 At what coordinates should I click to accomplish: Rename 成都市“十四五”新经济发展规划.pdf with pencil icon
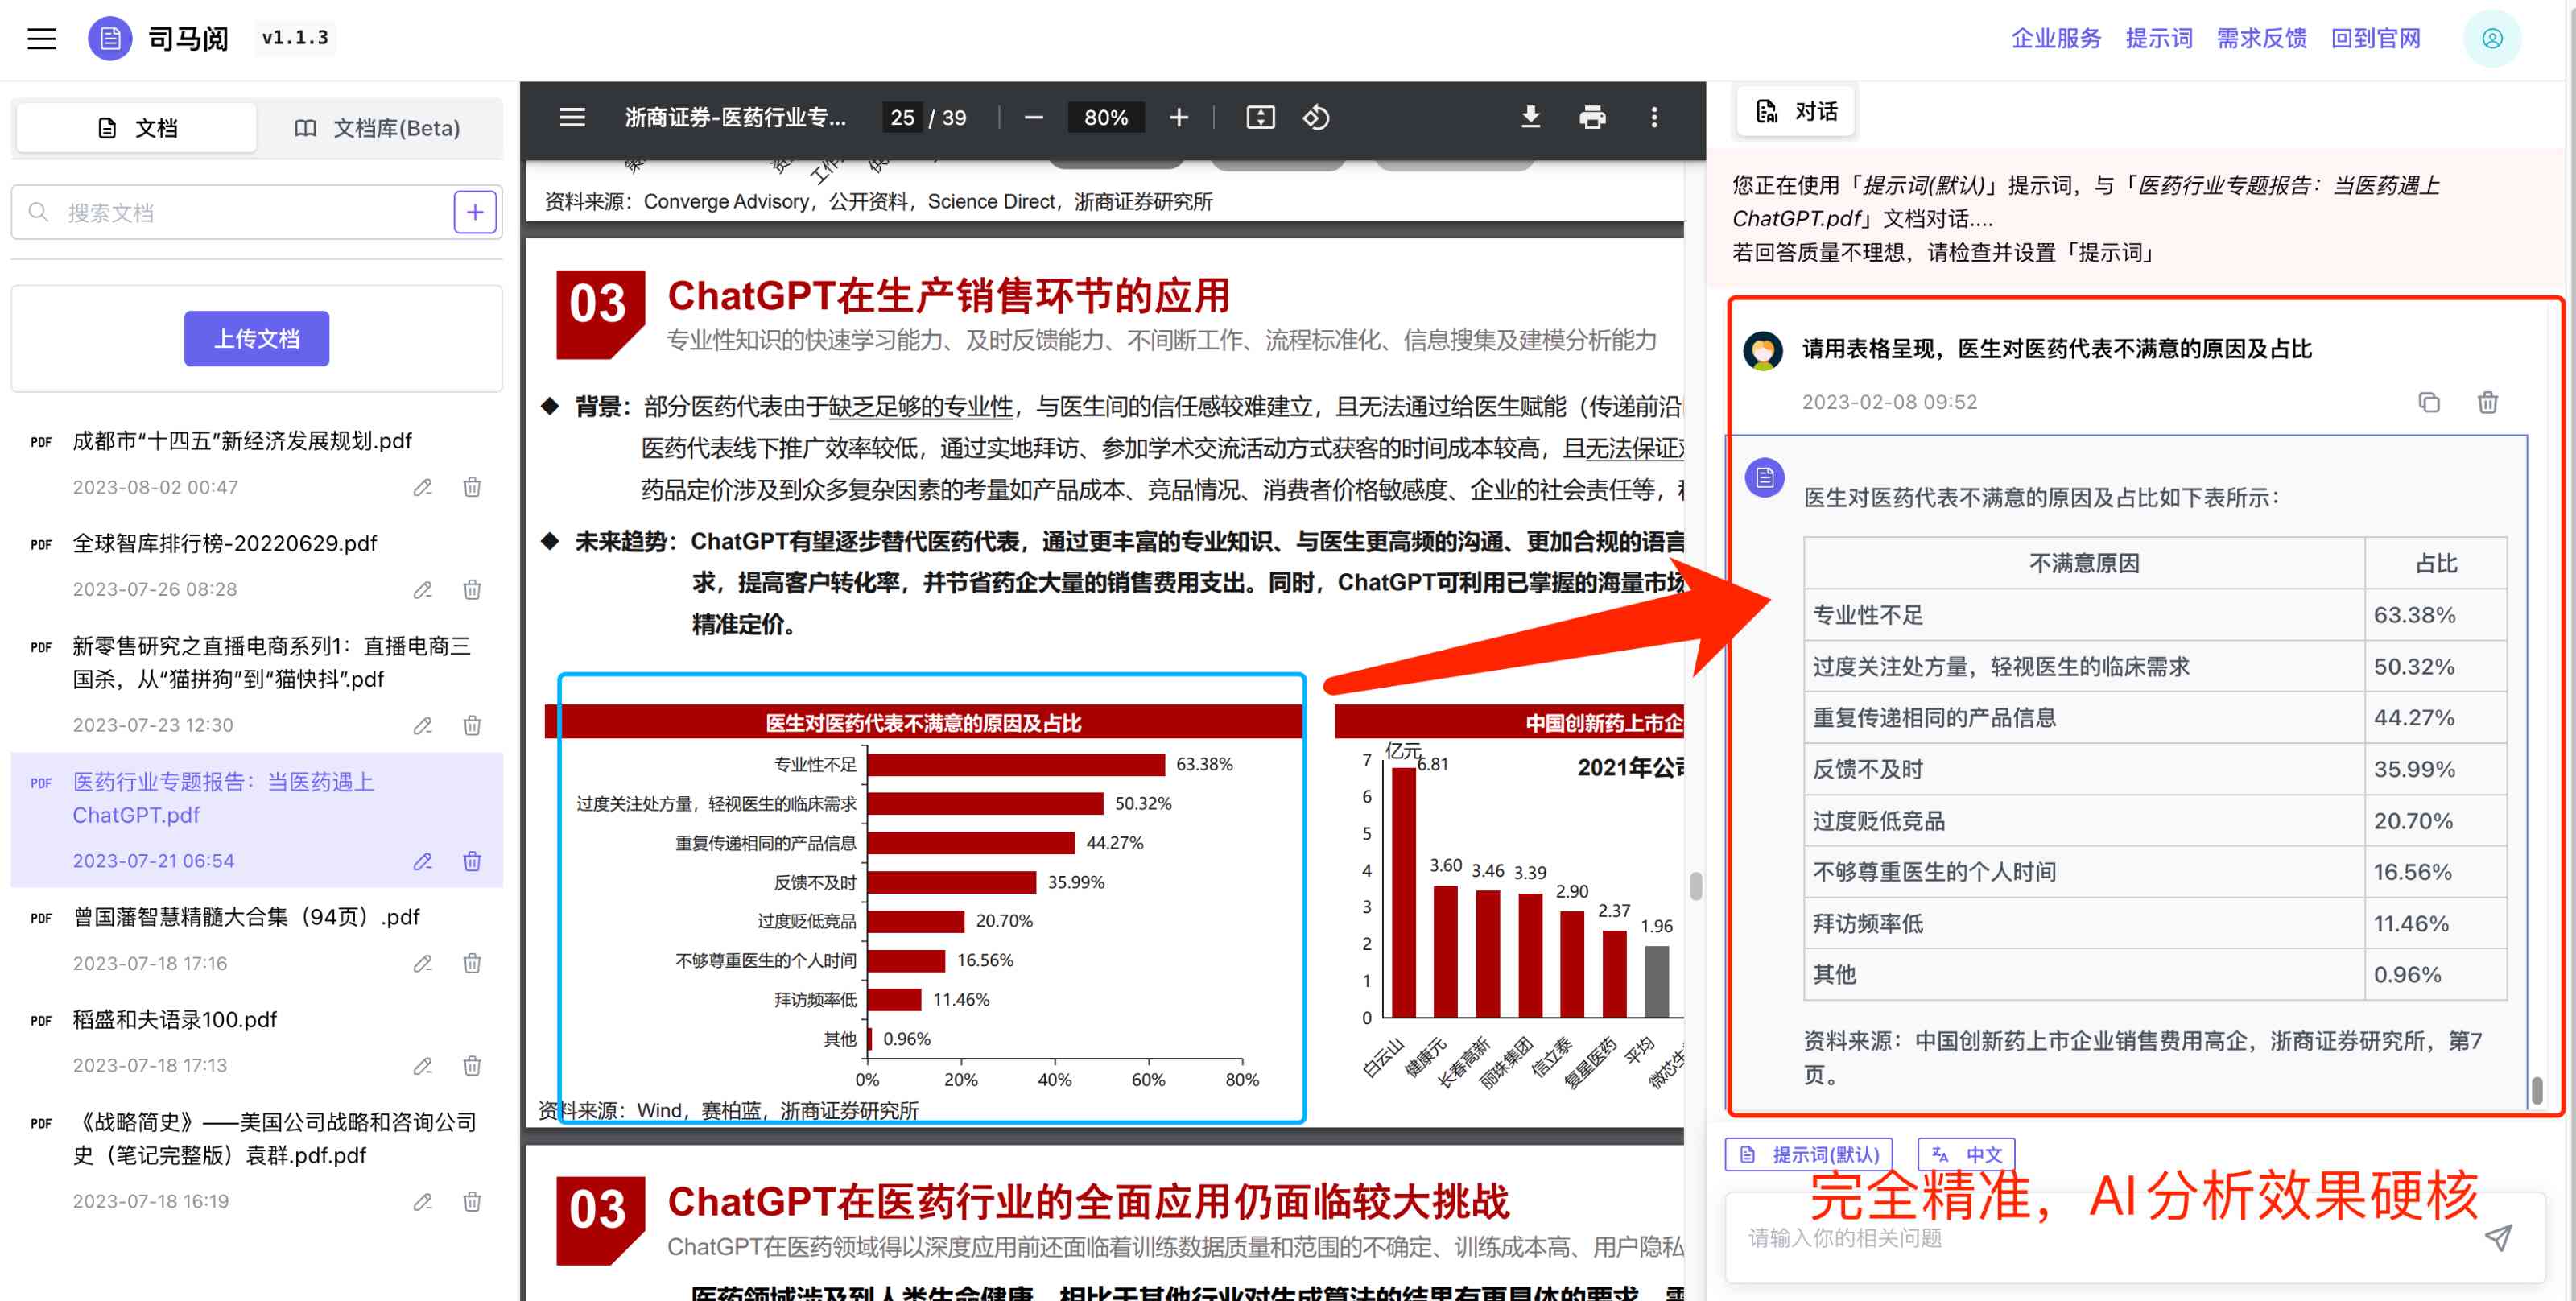tap(423, 487)
